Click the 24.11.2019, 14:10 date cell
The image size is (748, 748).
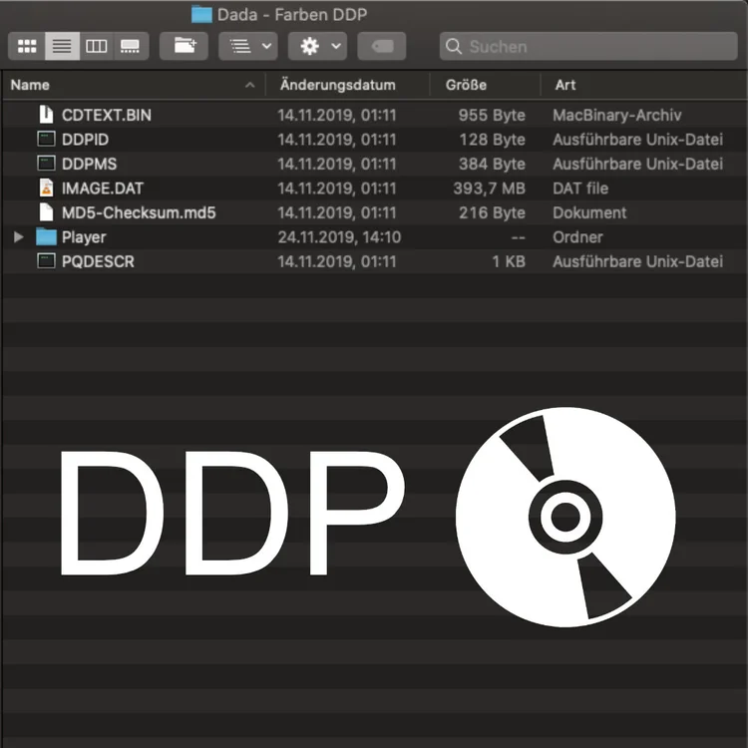[340, 237]
